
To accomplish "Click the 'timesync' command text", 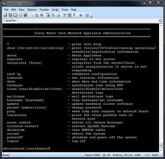I will coord(15,85).
